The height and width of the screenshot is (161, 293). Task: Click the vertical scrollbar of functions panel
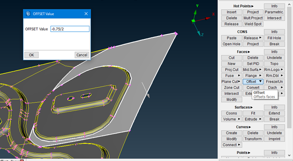tap(289, 67)
